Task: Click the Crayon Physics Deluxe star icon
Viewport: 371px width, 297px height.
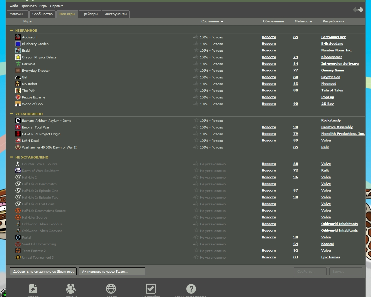Action: pos(18,57)
